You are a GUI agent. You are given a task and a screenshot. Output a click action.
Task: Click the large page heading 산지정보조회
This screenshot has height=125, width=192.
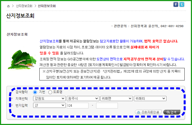[x=20, y=16]
